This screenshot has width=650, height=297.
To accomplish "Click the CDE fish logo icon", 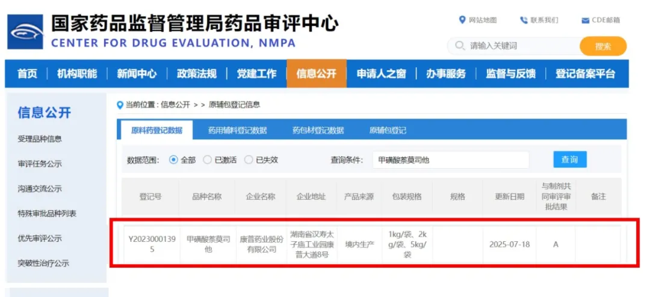I will [x=25, y=32].
